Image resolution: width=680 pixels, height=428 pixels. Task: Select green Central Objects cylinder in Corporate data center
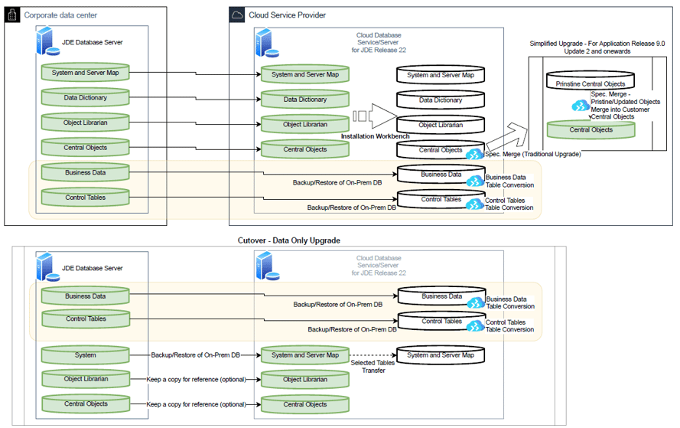click(86, 148)
